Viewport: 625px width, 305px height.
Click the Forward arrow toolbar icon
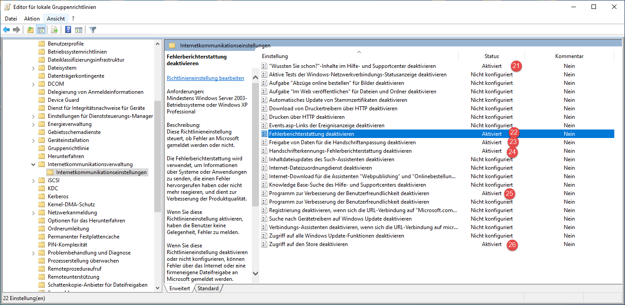tap(17, 30)
